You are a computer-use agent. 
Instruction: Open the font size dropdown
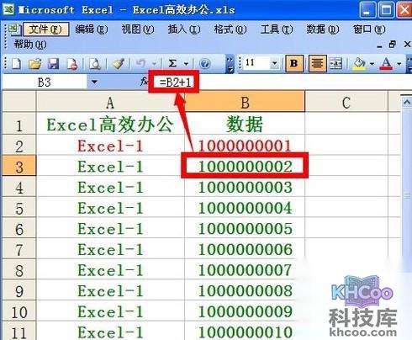click(x=274, y=63)
